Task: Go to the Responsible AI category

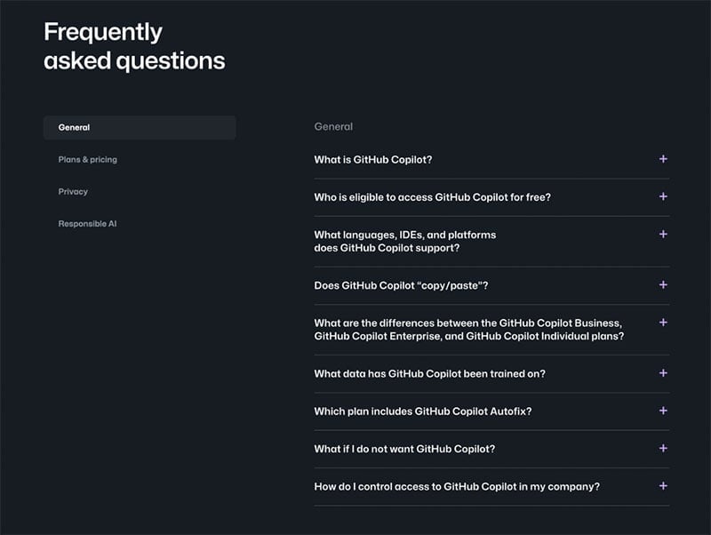Action: (87, 224)
